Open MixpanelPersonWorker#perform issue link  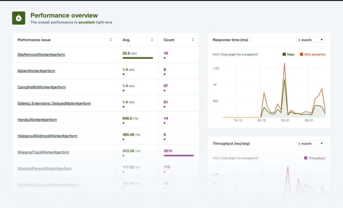(x=45, y=169)
